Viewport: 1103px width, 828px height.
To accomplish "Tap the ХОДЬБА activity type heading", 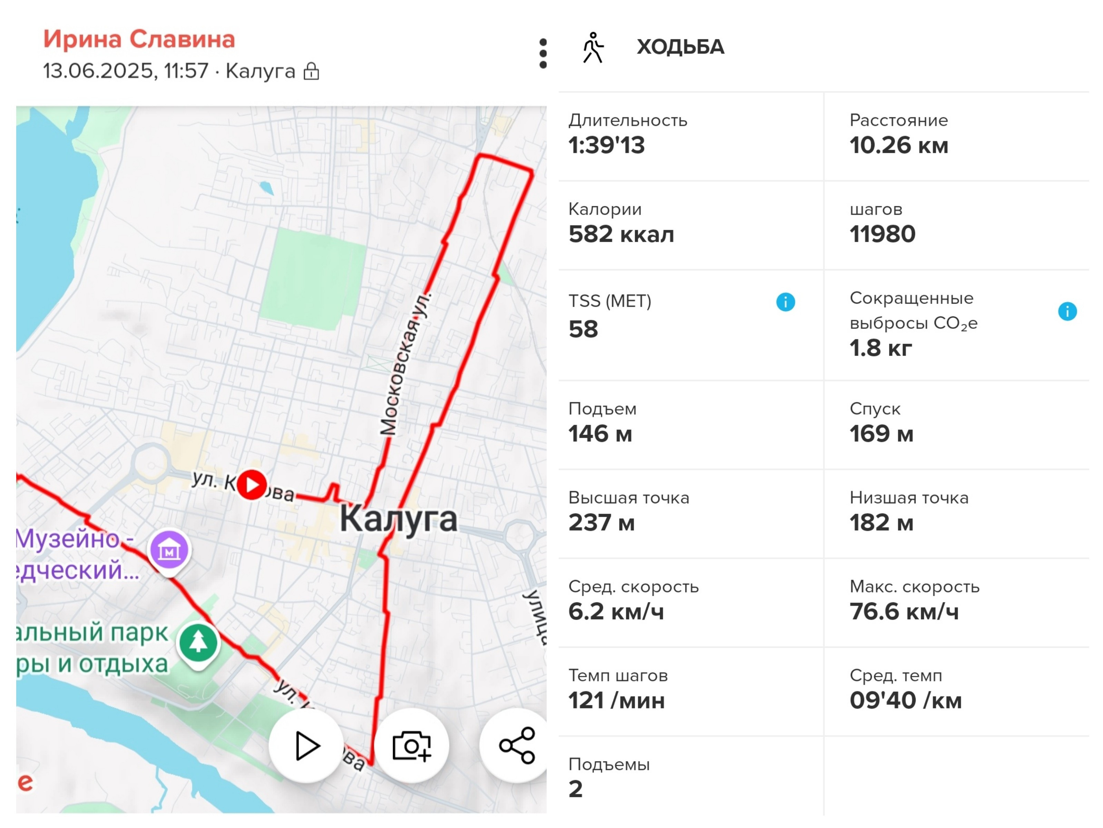I will (680, 47).
